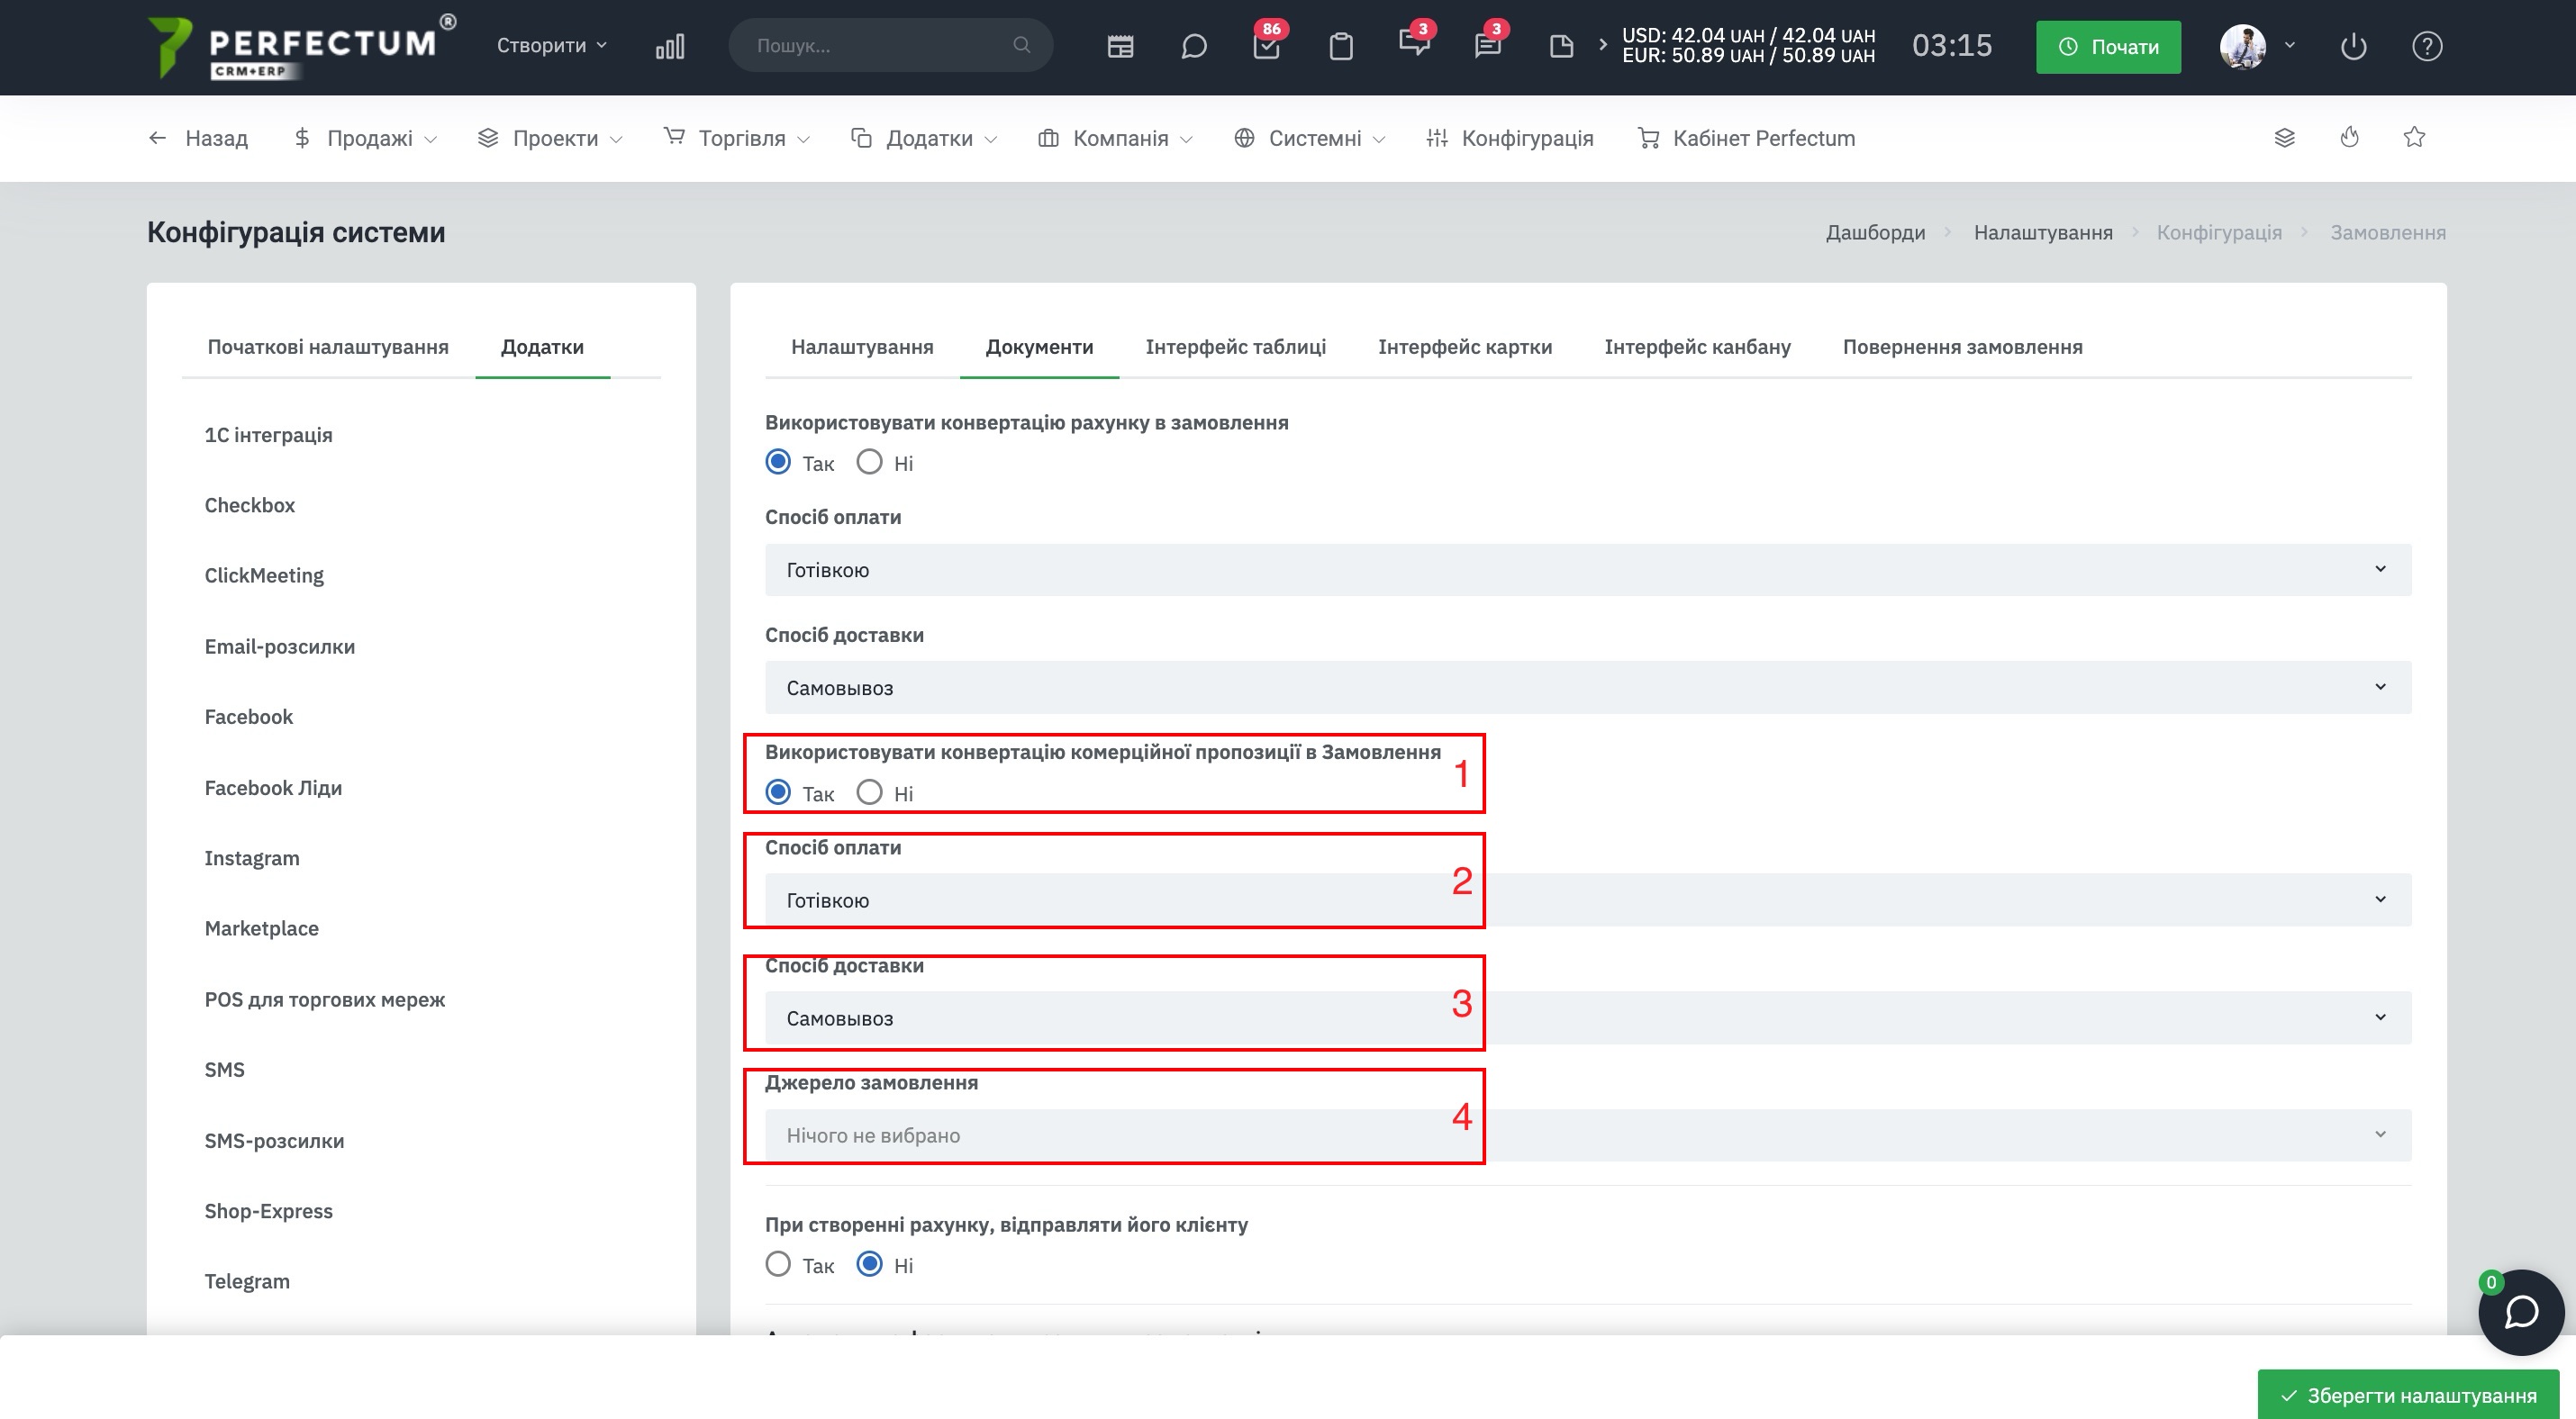This screenshot has width=2576, height=1419.
Task: Open the help question mark icon
Action: (2427, 46)
